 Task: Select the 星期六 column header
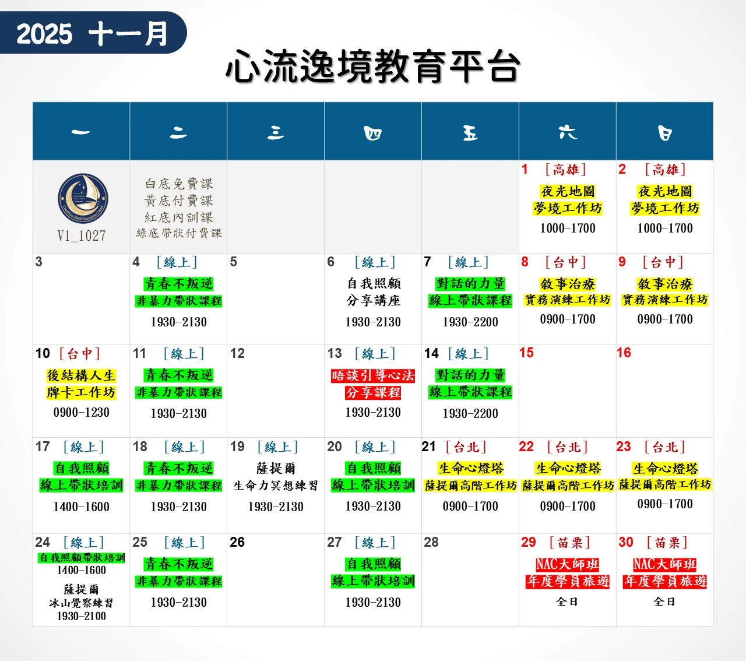coord(567,132)
